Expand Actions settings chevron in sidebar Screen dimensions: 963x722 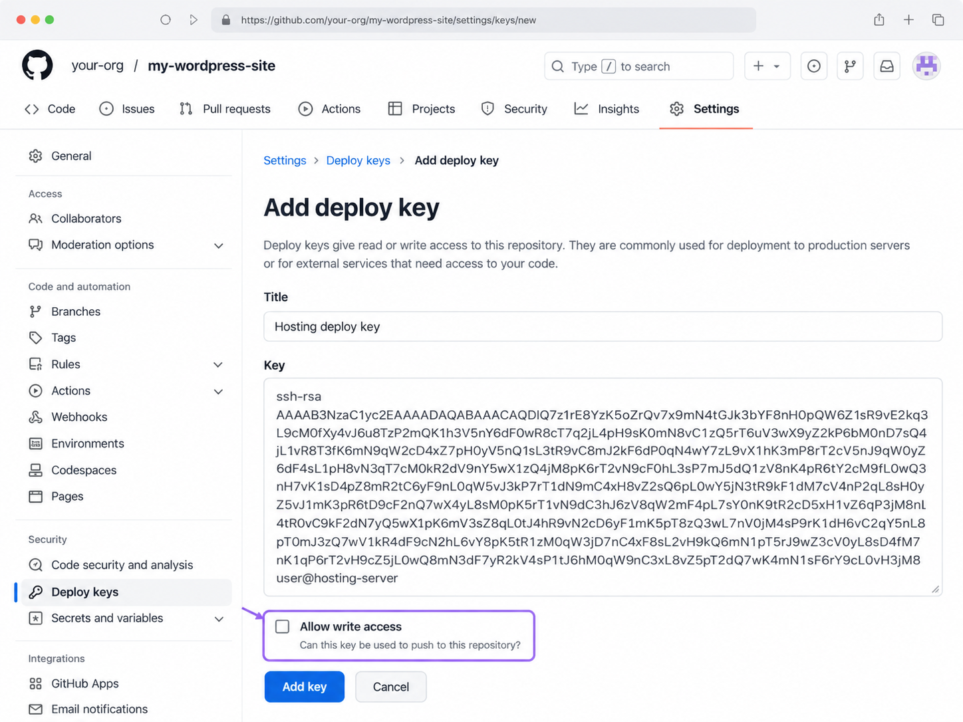tap(218, 391)
